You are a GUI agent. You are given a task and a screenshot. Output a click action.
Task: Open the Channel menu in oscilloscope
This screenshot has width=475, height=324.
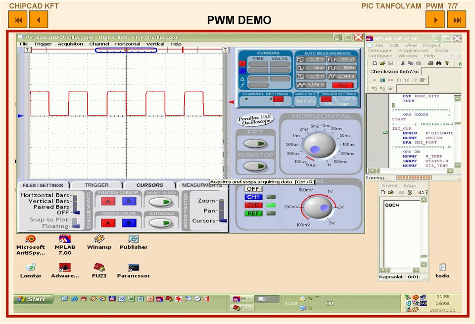click(99, 44)
